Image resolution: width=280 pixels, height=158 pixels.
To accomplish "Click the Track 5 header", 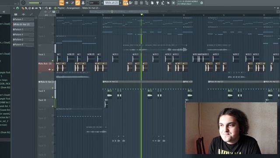I will tap(46, 57).
